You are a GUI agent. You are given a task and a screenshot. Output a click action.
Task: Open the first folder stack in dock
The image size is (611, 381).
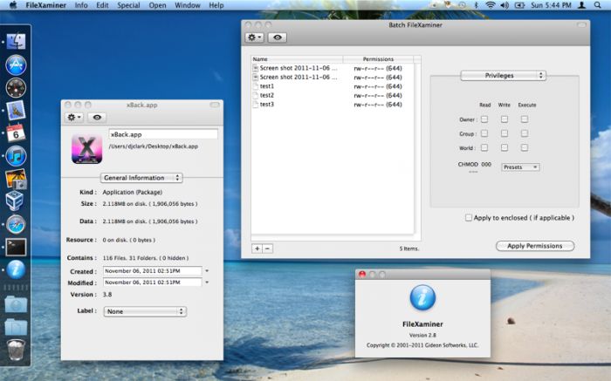pyautogui.click(x=16, y=304)
